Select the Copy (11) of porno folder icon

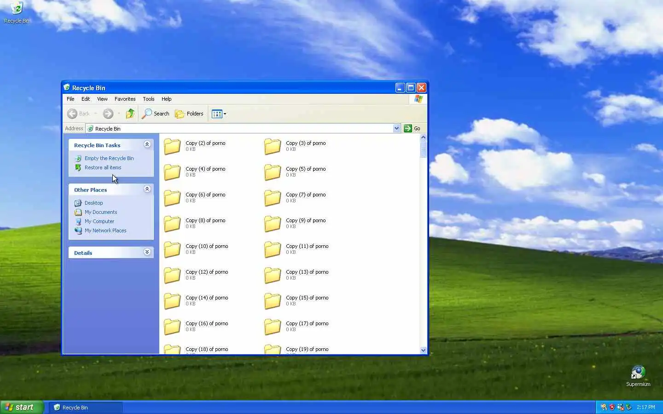click(x=273, y=249)
